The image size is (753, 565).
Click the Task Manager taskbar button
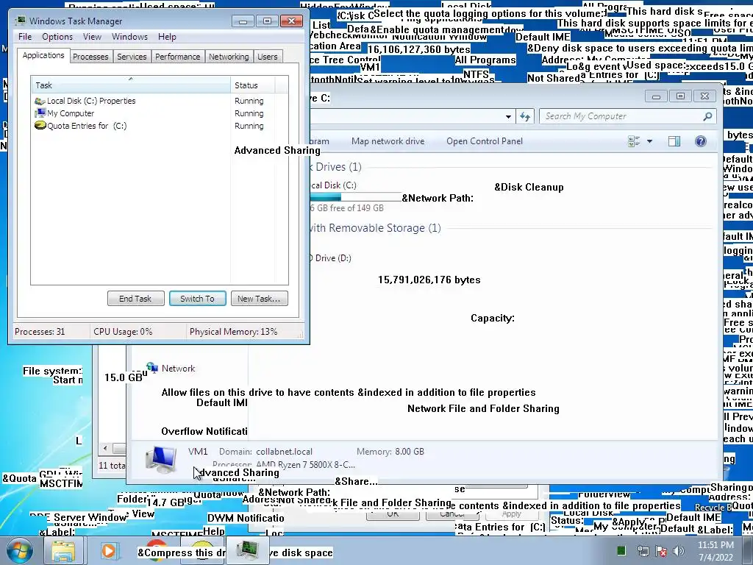tap(247, 550)
